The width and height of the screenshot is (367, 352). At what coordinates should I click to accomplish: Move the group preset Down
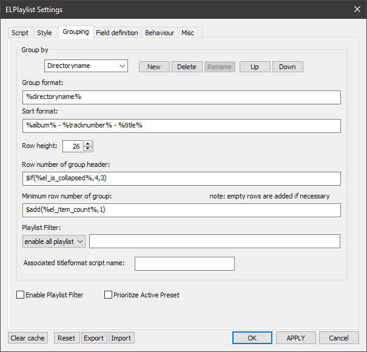click(x=288, y=67)
